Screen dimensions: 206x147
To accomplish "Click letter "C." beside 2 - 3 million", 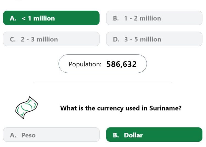I will click(13, 39).
